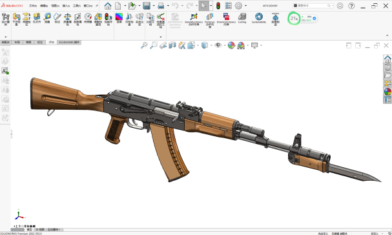Open the Window menu
The width and height of the screenshot is (392, 235).
pyautogui.click(x=88, y=6)
